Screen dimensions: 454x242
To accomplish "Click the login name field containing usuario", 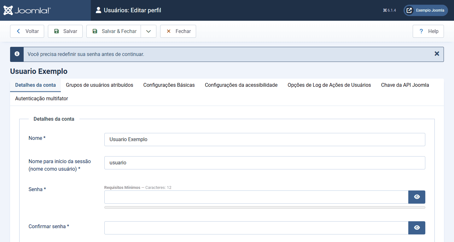I will 265,163.
